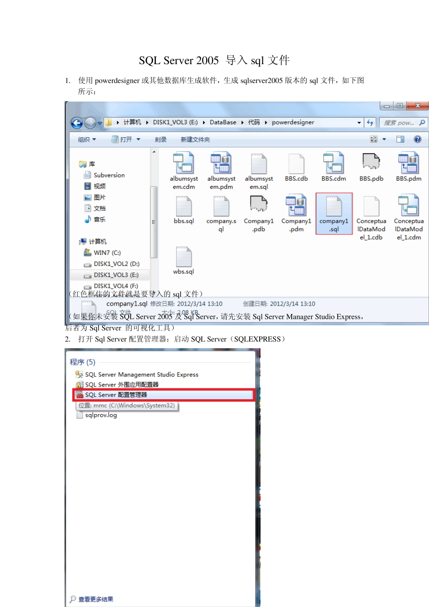Select 文档 library in navigation pane

point(95,208)
